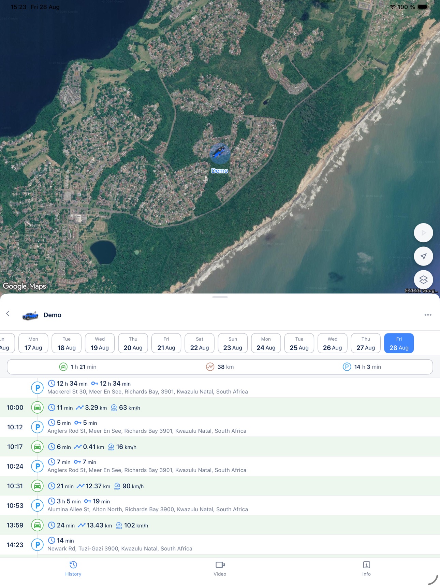The width and height of the screenshot is (440, 587).
Task: Click the green driving time summary icon
Action: (x=63, y=367)
